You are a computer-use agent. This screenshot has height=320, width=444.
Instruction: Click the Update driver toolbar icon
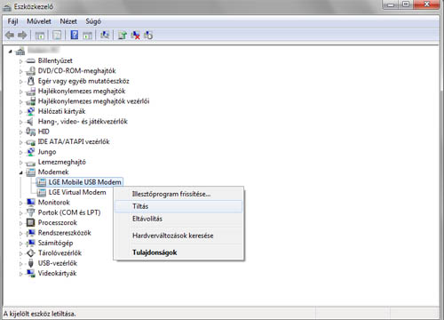(123, 36)
